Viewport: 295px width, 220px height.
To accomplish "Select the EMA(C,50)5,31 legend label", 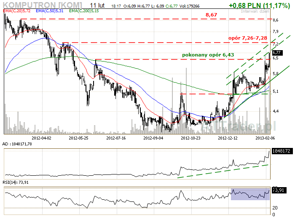I will (49, 11).
